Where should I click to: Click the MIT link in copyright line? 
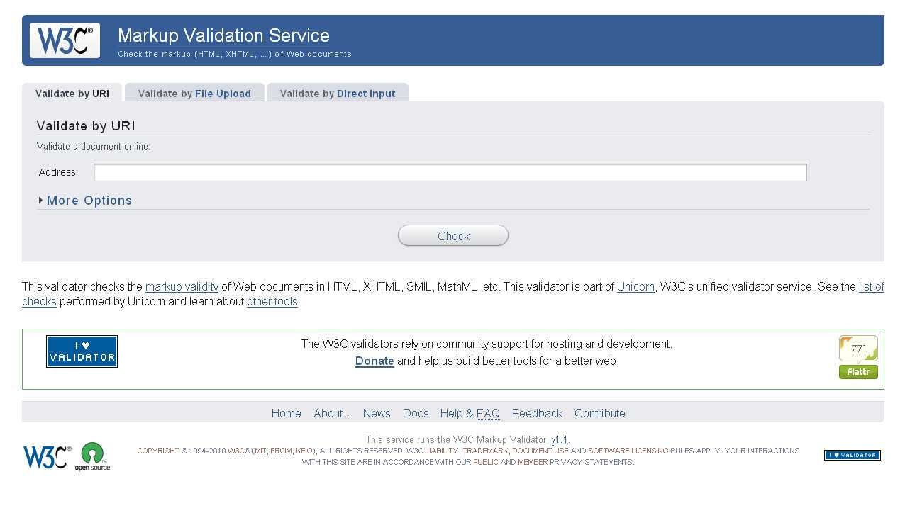click(x=260, y=451)
